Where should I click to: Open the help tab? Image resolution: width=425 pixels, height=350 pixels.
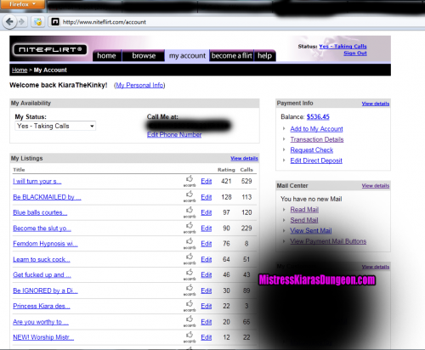pos(264,56)
